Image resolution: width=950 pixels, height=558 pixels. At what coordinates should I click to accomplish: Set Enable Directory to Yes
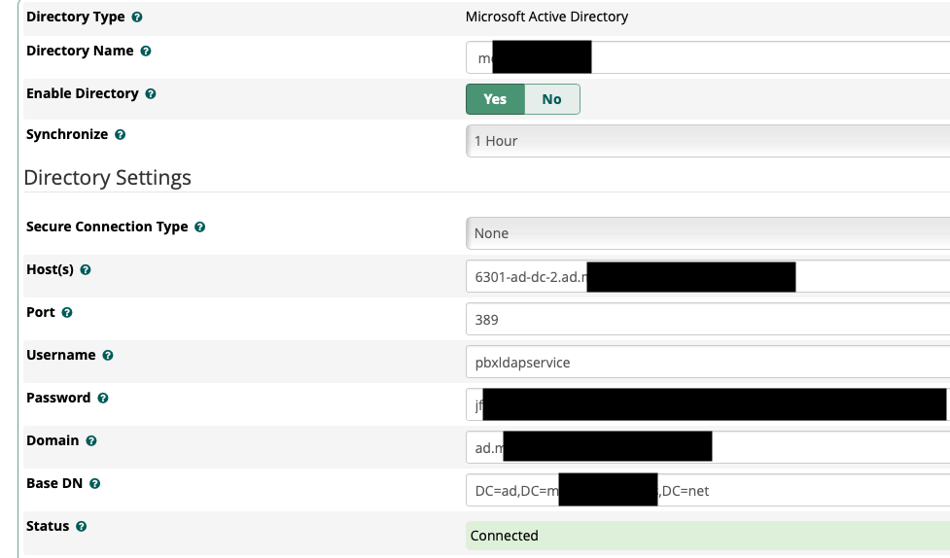pyautogui.click(x=495, y=99)
